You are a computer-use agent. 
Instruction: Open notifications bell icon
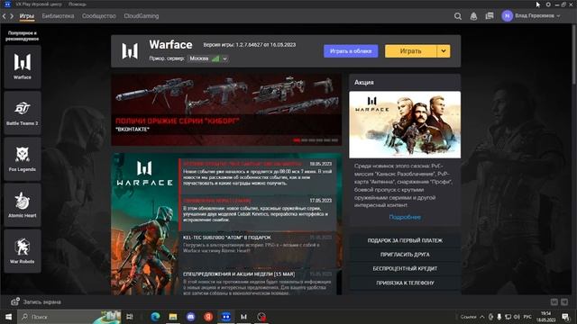[473, 16]
